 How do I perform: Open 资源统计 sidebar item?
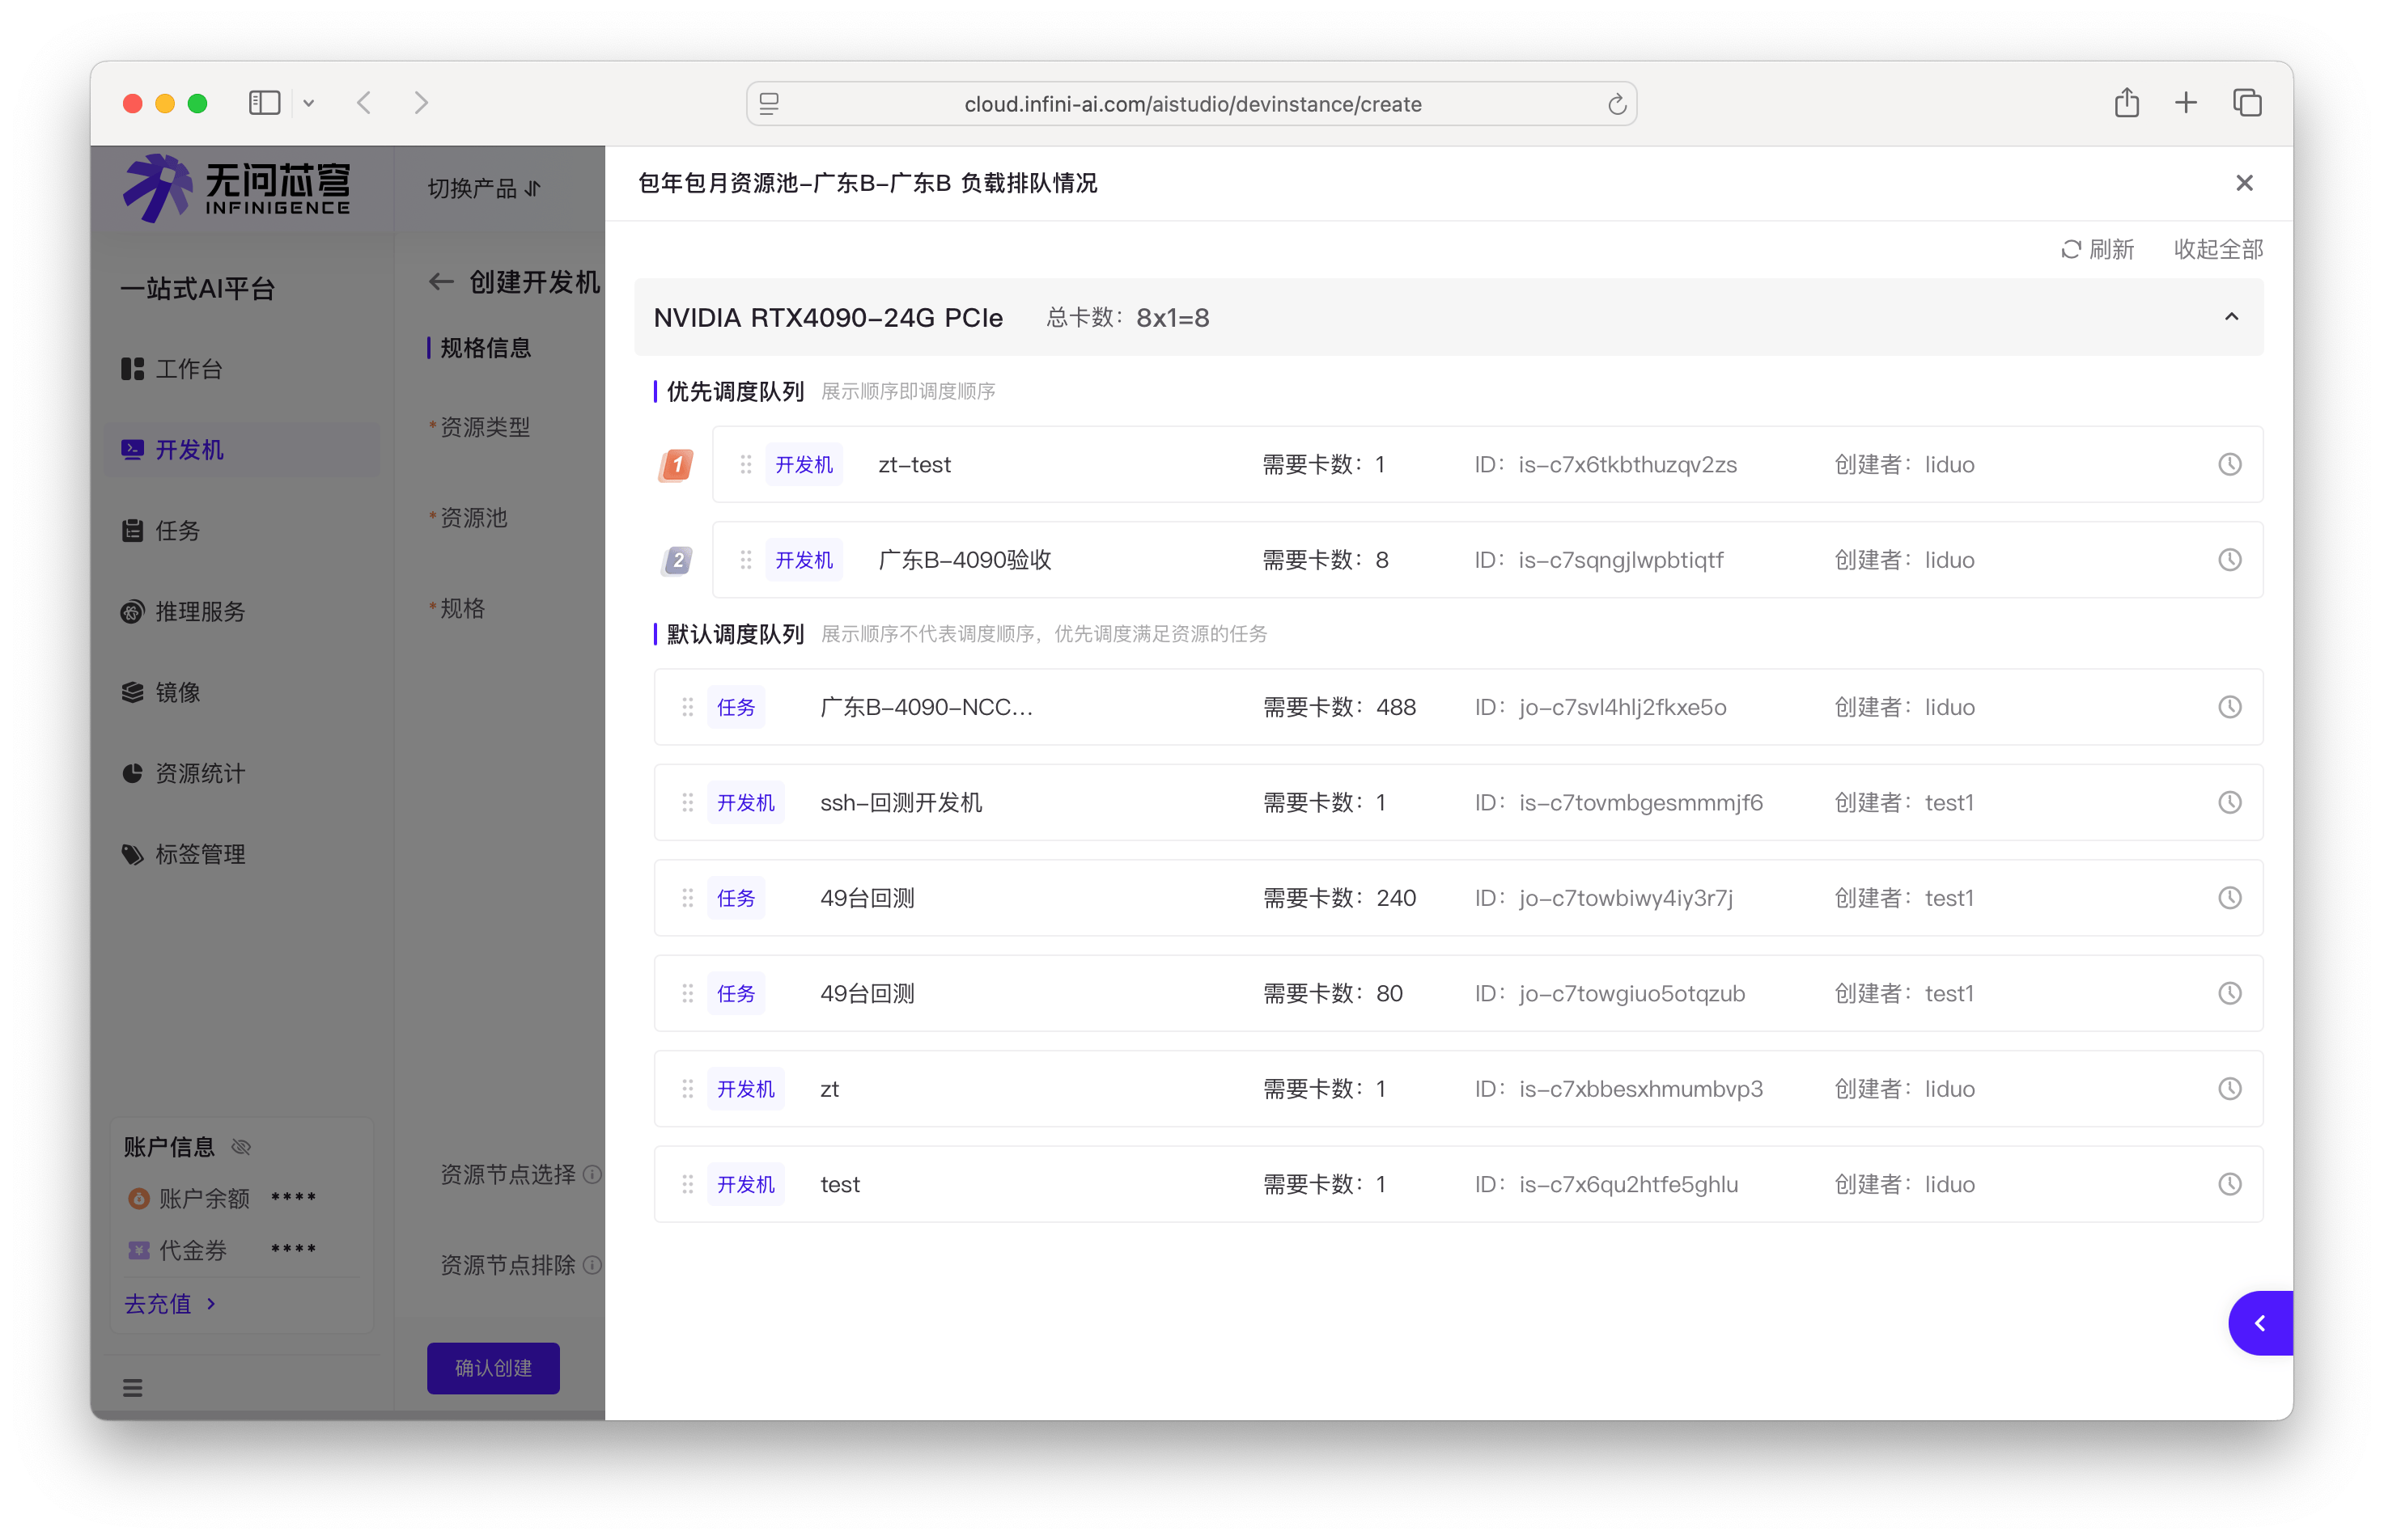(199, 773)
